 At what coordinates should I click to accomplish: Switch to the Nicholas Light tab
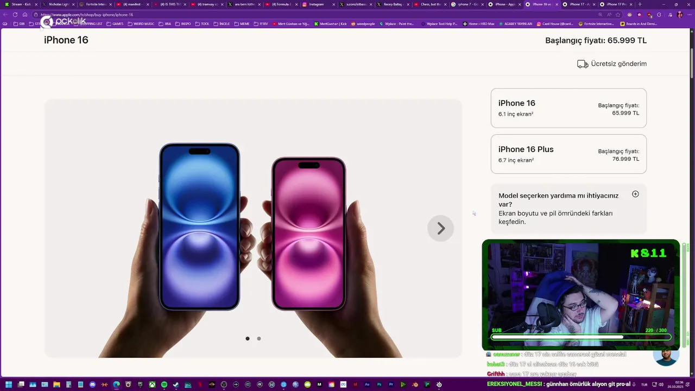(58, 4)
